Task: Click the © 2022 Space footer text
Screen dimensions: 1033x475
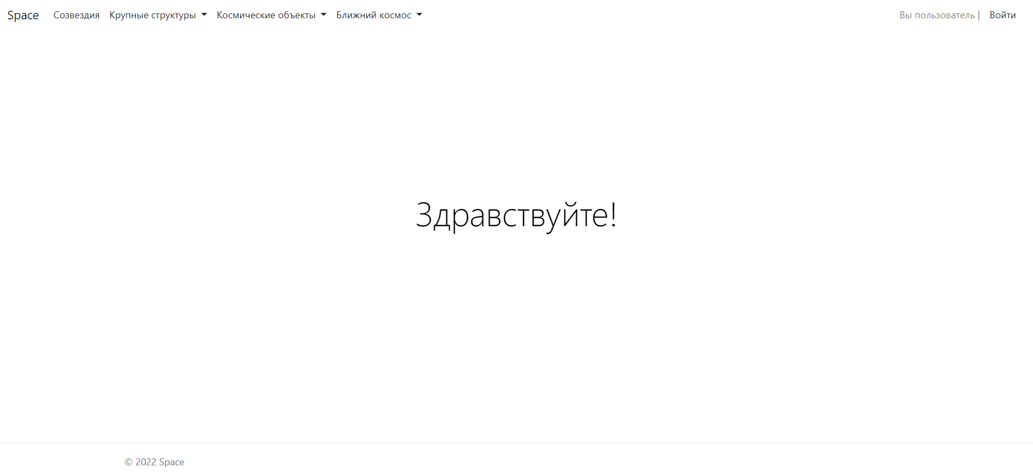Action: (154, 462)
